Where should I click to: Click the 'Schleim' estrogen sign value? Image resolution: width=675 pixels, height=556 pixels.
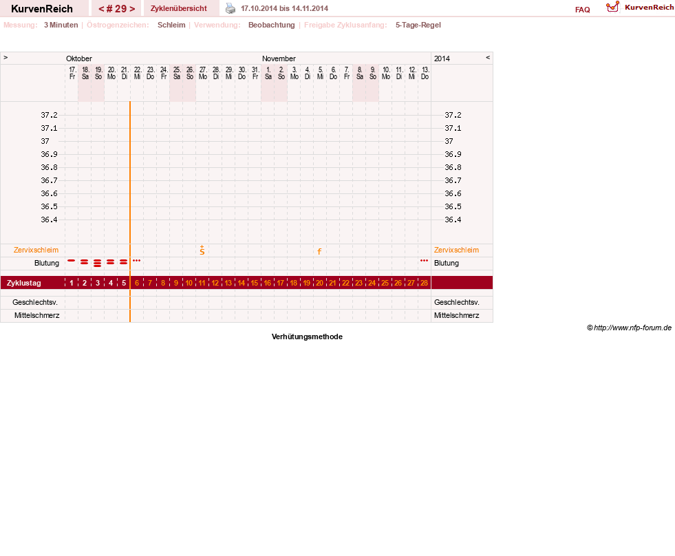click(x=171, y=25)
